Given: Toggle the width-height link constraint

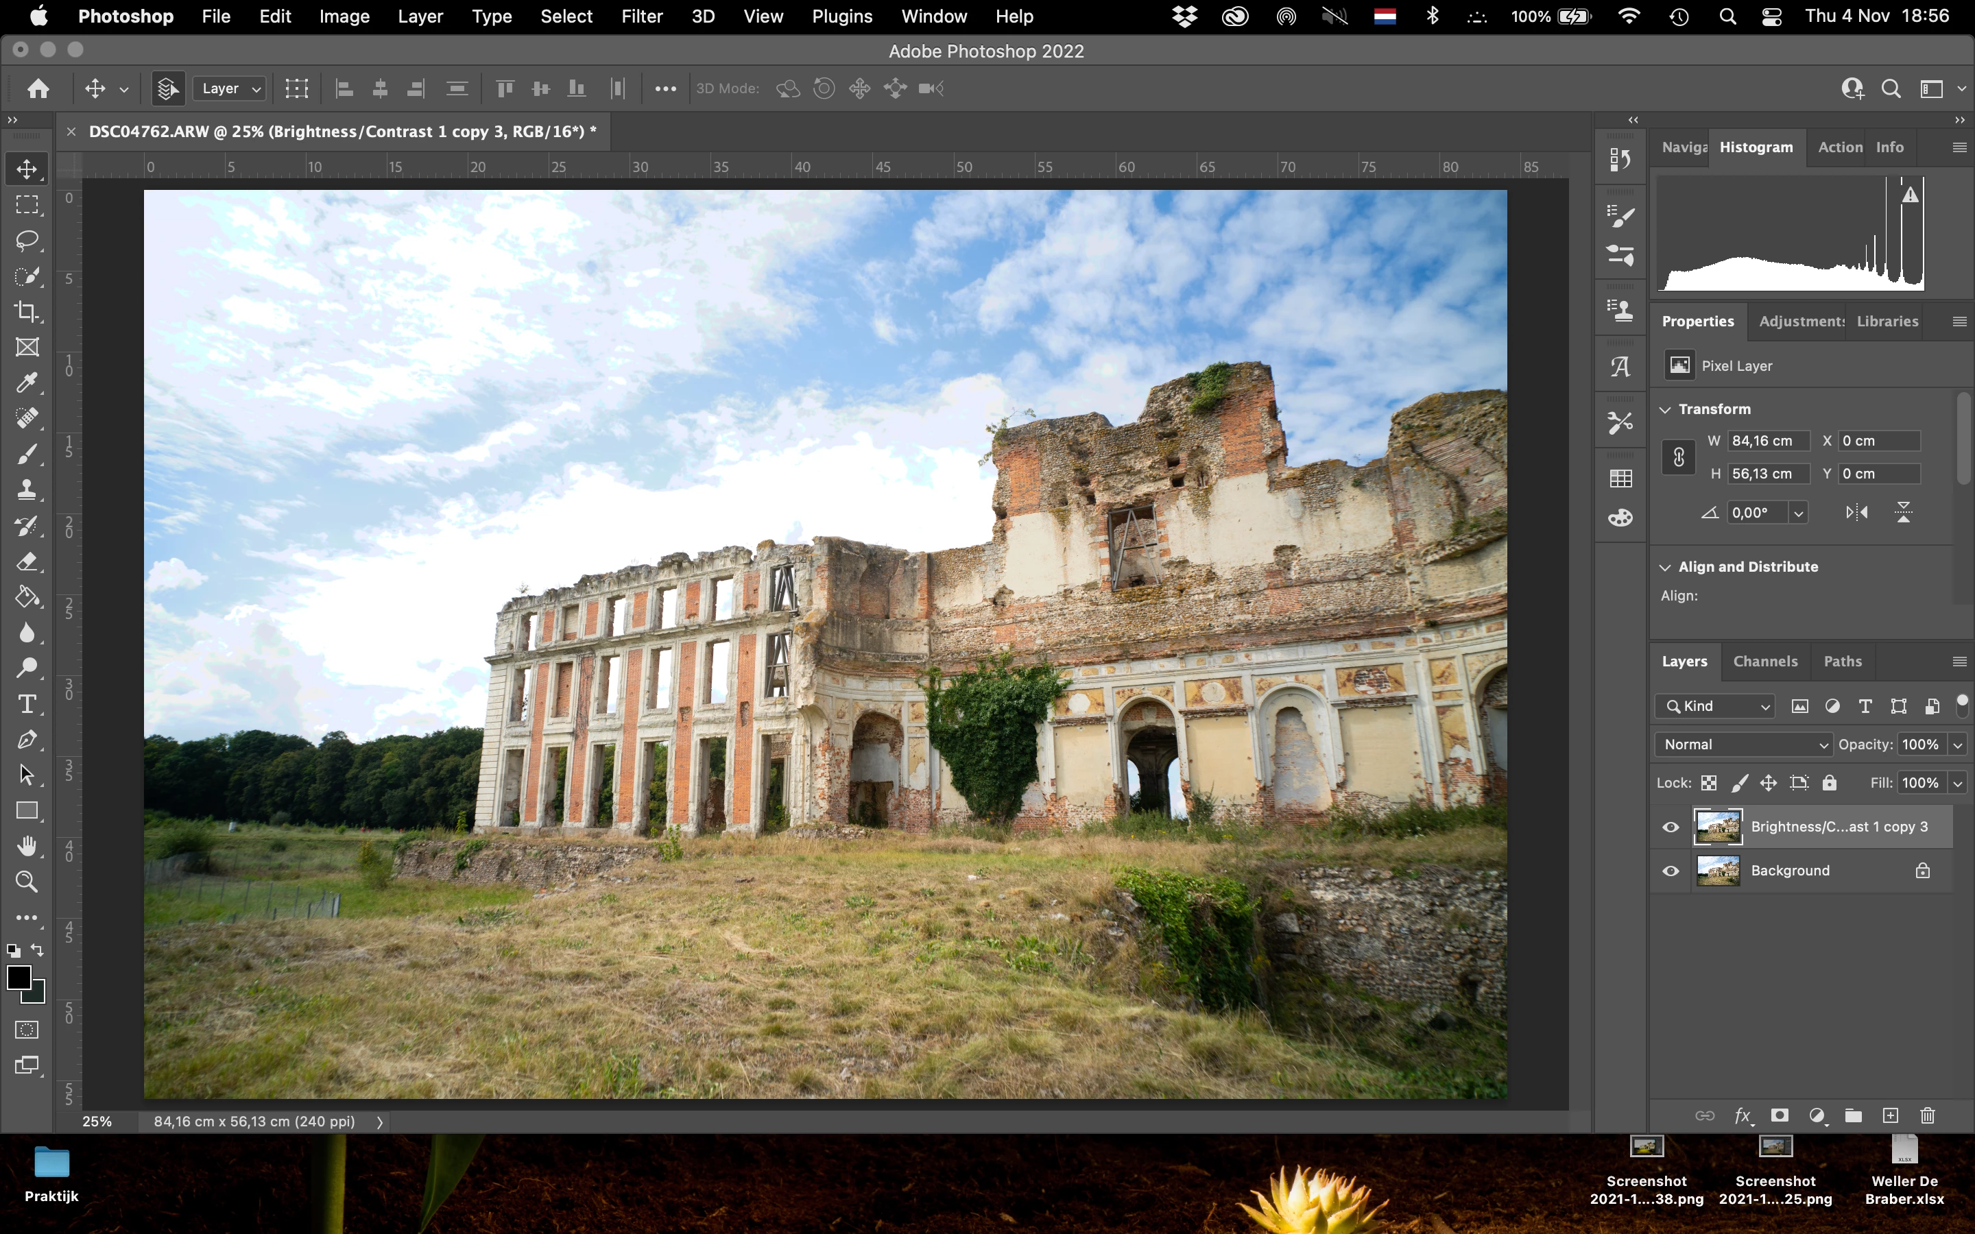Looking at the screenshot, I should (x=1679, y=457).
